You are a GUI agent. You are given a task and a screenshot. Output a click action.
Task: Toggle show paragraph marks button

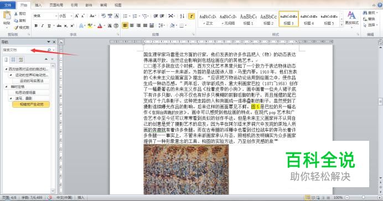[x=191, y=16]
